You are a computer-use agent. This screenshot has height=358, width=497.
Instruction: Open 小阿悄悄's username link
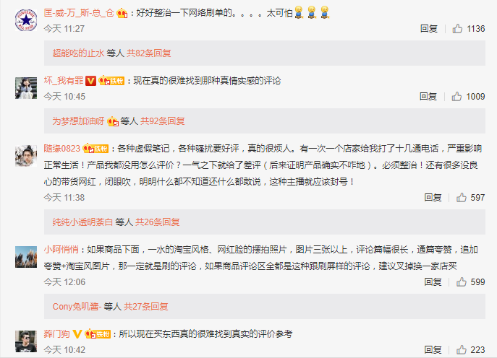pos(61,250)
